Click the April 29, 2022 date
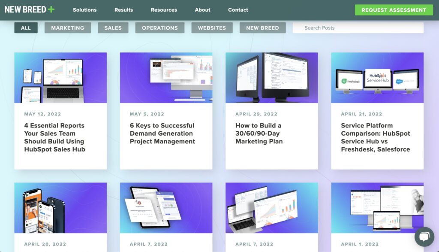The width and height of the screenshot is (439, 252). (256, 114)
